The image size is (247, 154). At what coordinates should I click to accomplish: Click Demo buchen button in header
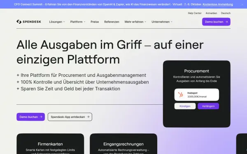pyautogui.click(x=216, y=22)
